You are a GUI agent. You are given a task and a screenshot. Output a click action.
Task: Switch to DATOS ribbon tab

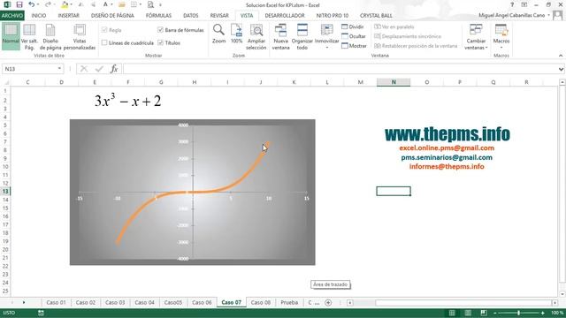(x=191, y=16)
